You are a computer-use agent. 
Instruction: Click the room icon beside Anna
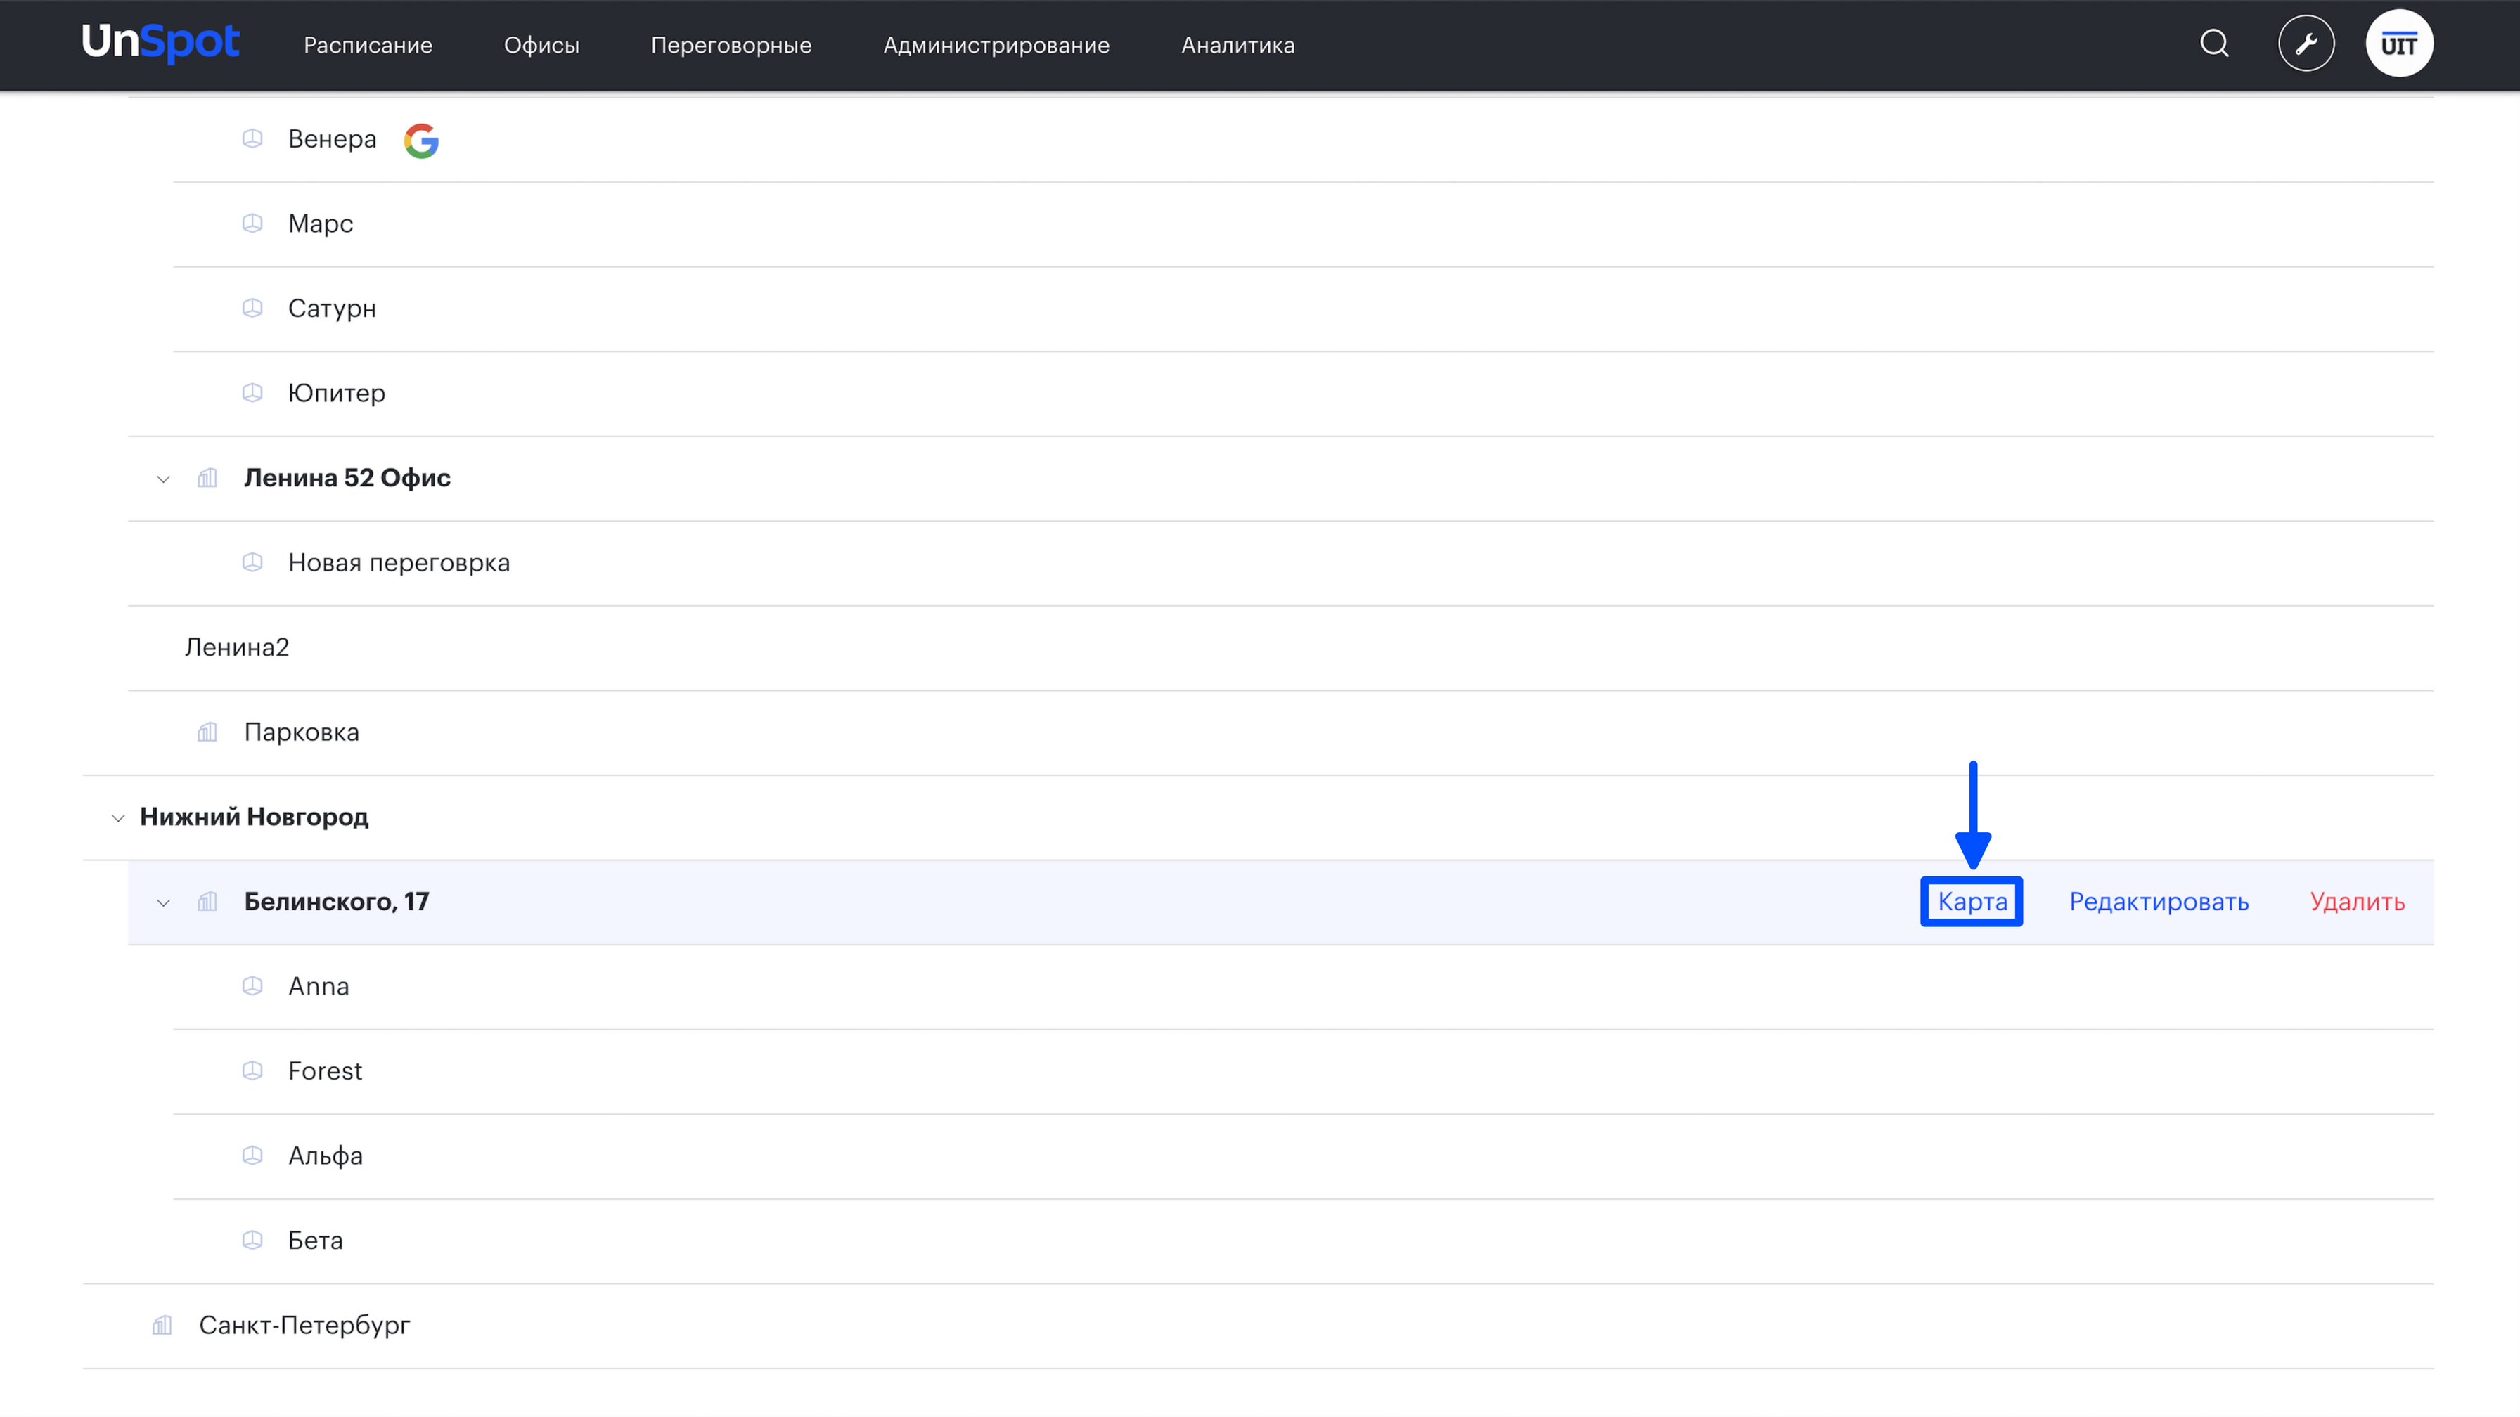pyautogui.click(x=252, y=987)
